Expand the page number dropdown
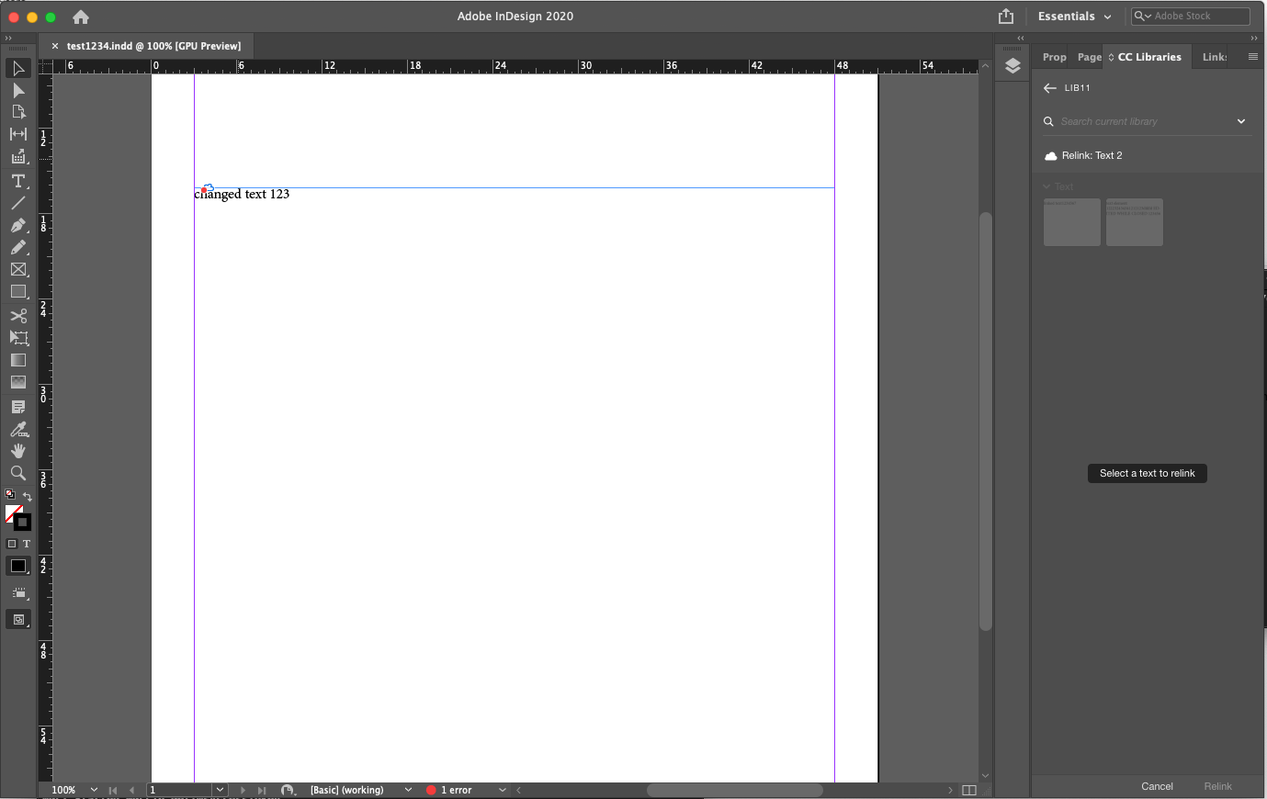Screen dimensions: 1267x799 (x=221, y=790)
